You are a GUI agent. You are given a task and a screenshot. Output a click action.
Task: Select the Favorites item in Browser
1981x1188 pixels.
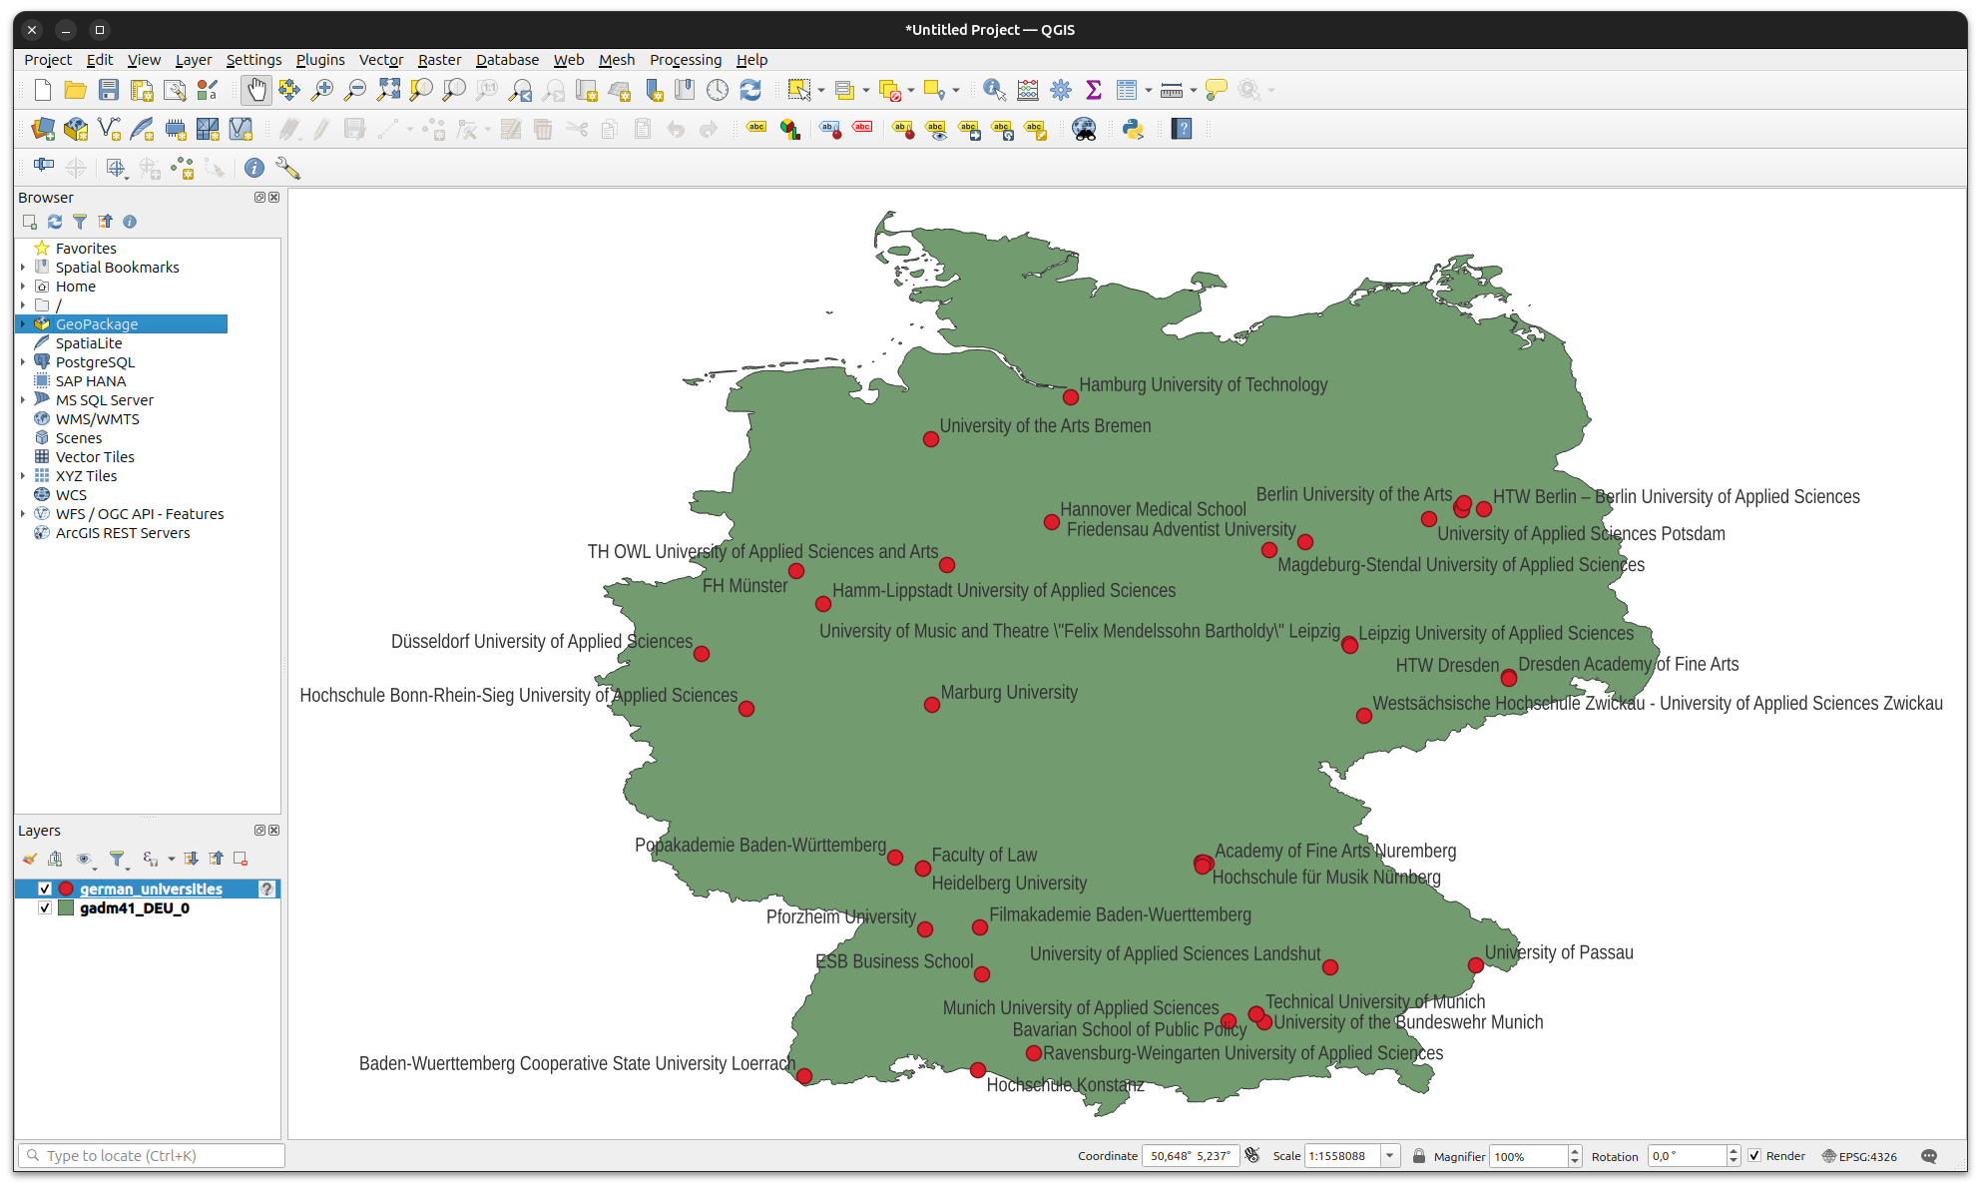tap(86, 249)
